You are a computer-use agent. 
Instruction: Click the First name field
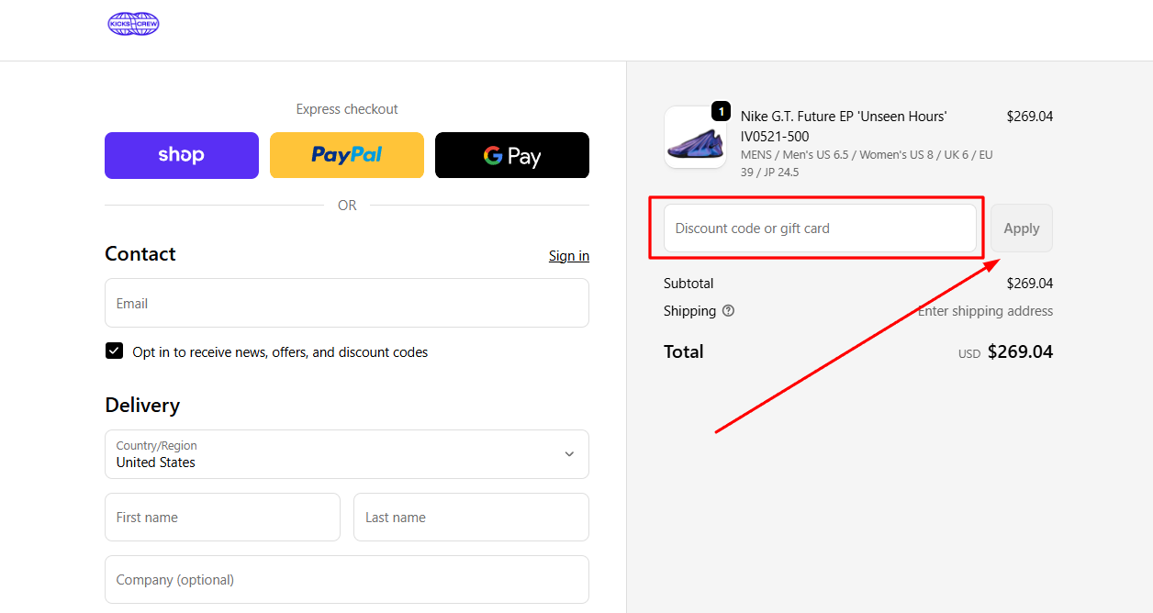222,517
